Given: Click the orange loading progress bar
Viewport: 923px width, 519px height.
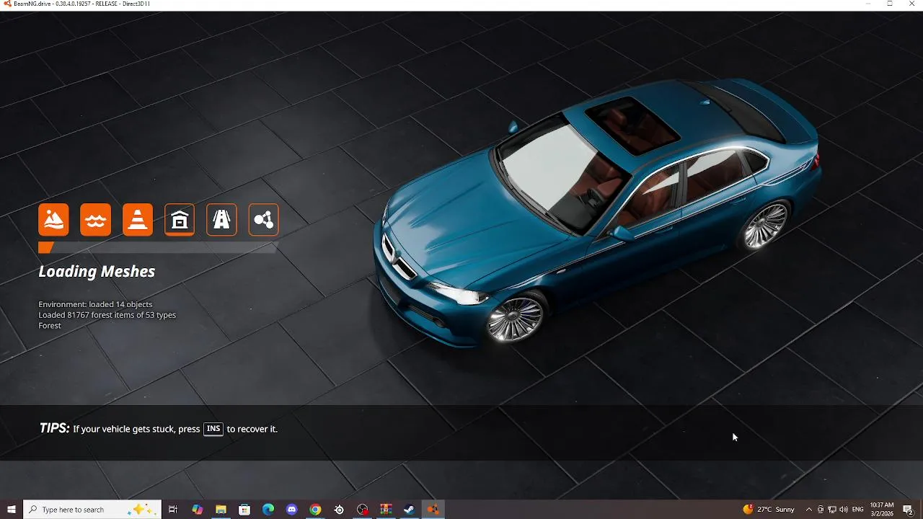Looking at the screenshot, I should click(x=158, y=247).
